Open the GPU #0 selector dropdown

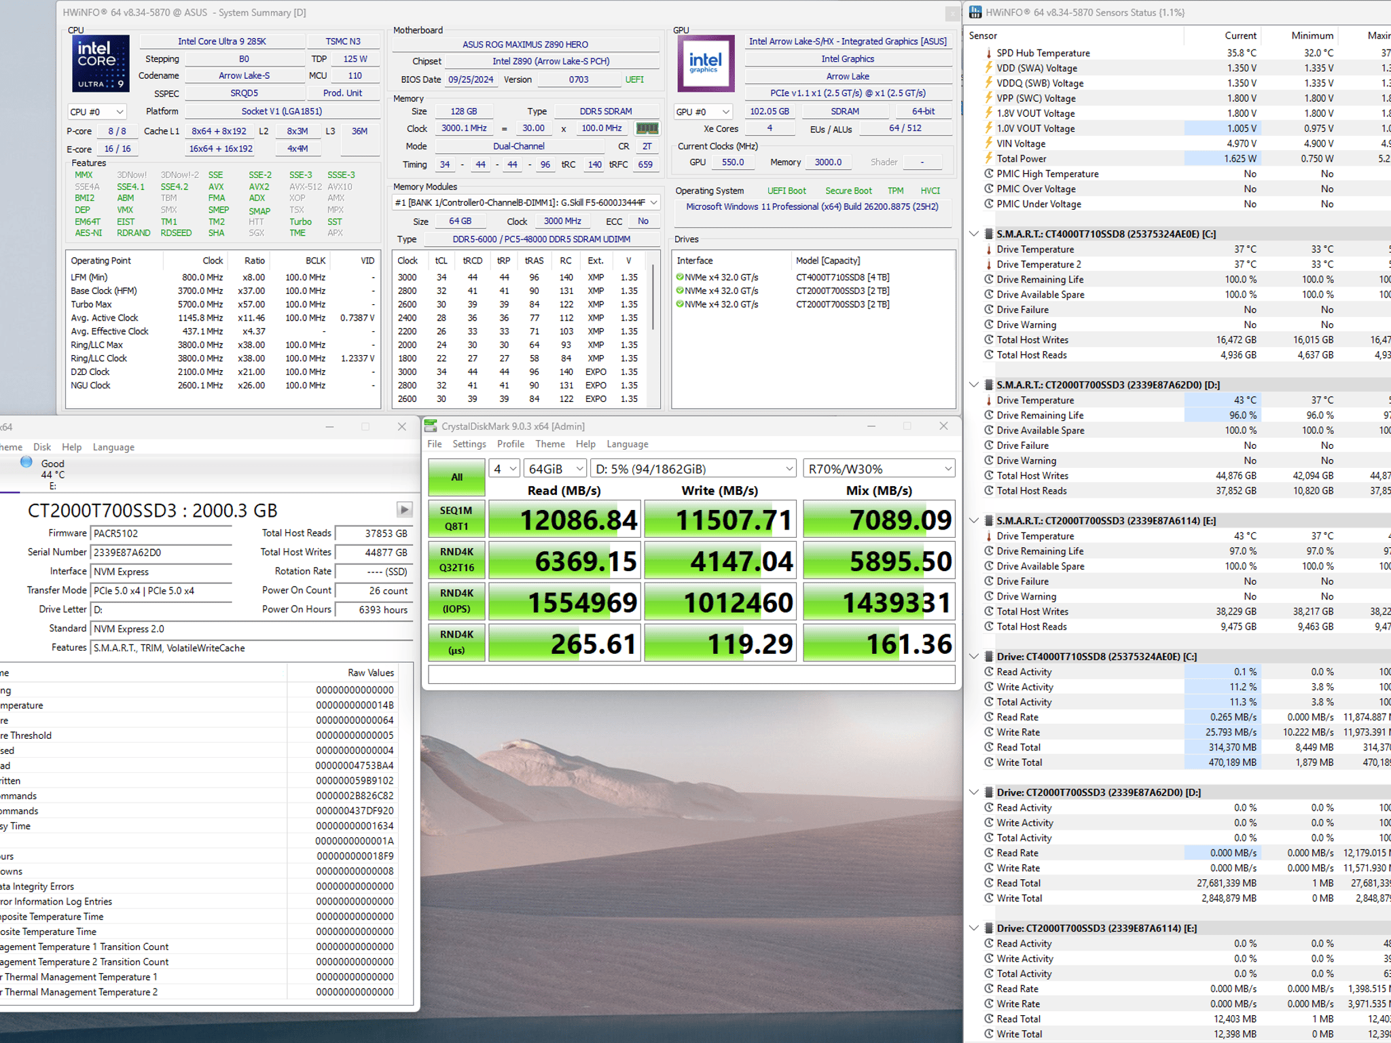click(x=703, y=112)
